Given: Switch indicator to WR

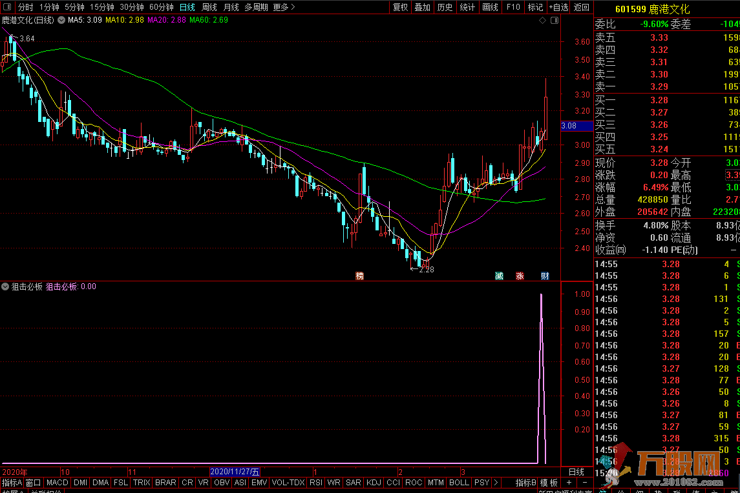Looking at the screenshot, I should (333, 483).
